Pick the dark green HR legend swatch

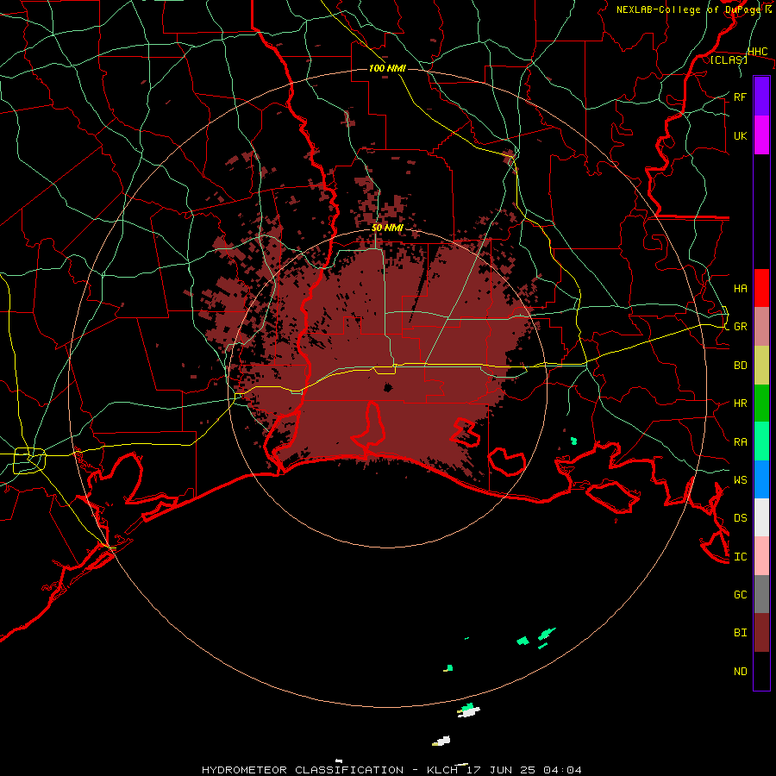(x=761, y=404)
